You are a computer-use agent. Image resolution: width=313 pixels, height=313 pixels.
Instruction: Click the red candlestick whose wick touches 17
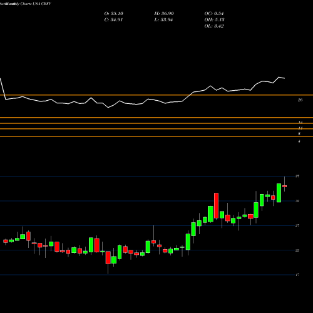(108, 258)
